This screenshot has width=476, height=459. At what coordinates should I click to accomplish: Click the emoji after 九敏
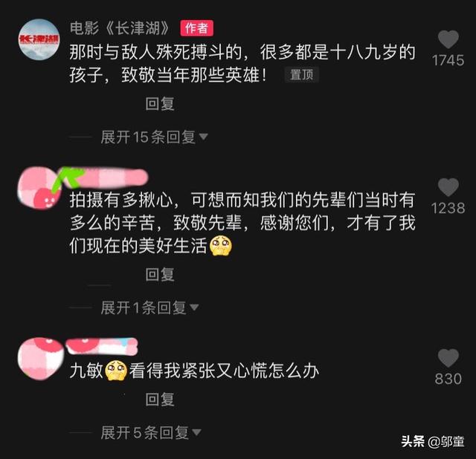pos(116,370)
